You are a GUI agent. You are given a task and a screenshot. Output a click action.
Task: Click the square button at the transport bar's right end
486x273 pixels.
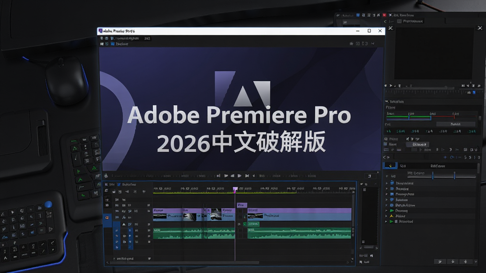[369, 176]
